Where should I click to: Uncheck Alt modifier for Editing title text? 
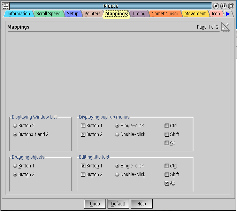(x=170, y=183)
